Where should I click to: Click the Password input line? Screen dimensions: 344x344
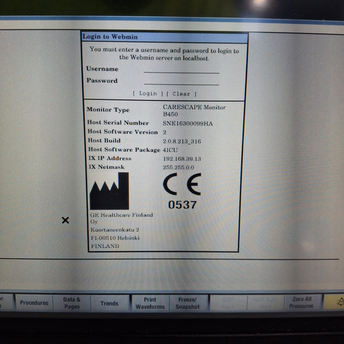181,81
